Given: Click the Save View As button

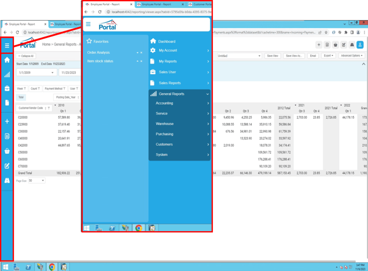Looking at the screenshot, I should tap(294, 56).
